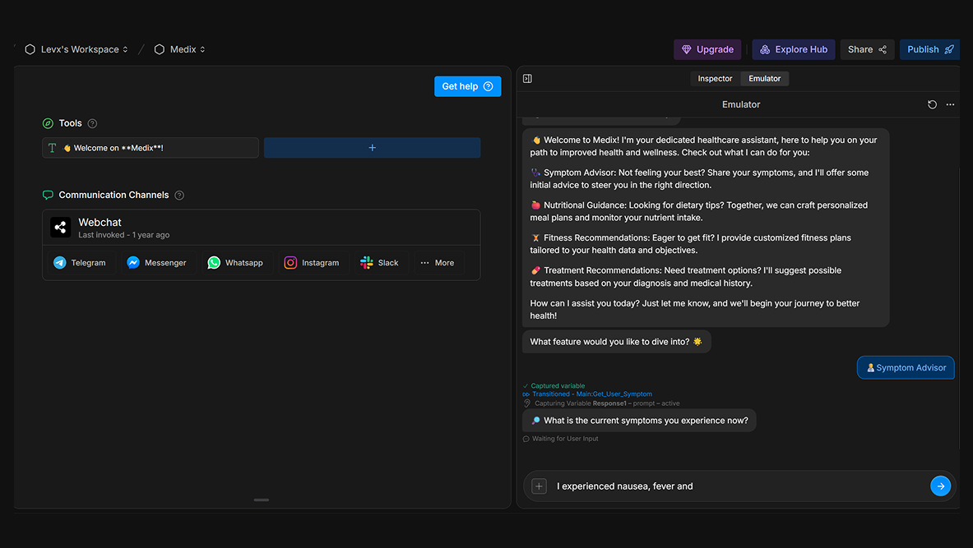
Task: Connect the Slack channel
Action: click(379, 263)
